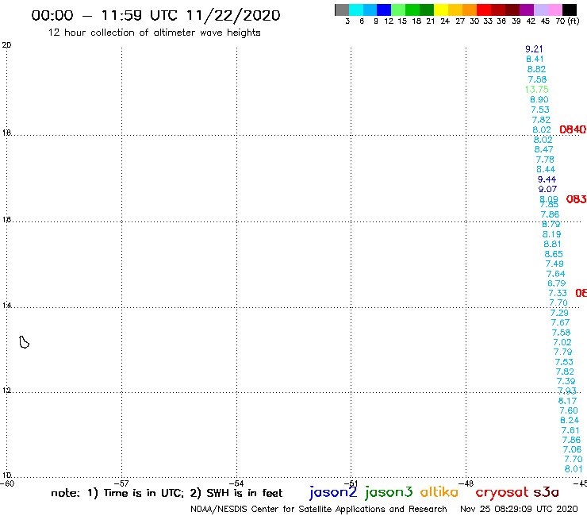The image size is (587, 516).
Task: Select the latitude axis label 12
Action: click(x=6, y=391)
